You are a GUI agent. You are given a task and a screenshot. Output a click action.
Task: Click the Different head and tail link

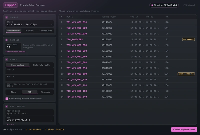point(15,52)
